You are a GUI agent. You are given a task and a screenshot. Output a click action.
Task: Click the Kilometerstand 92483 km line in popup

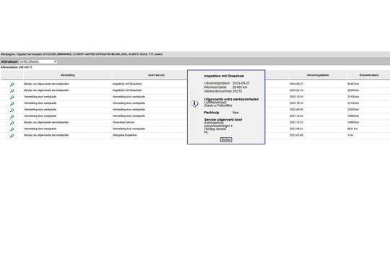225,87
